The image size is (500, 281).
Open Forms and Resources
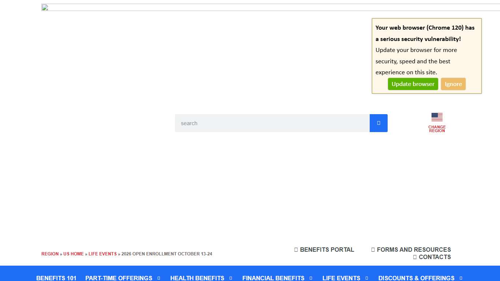(x=411, y=250)
